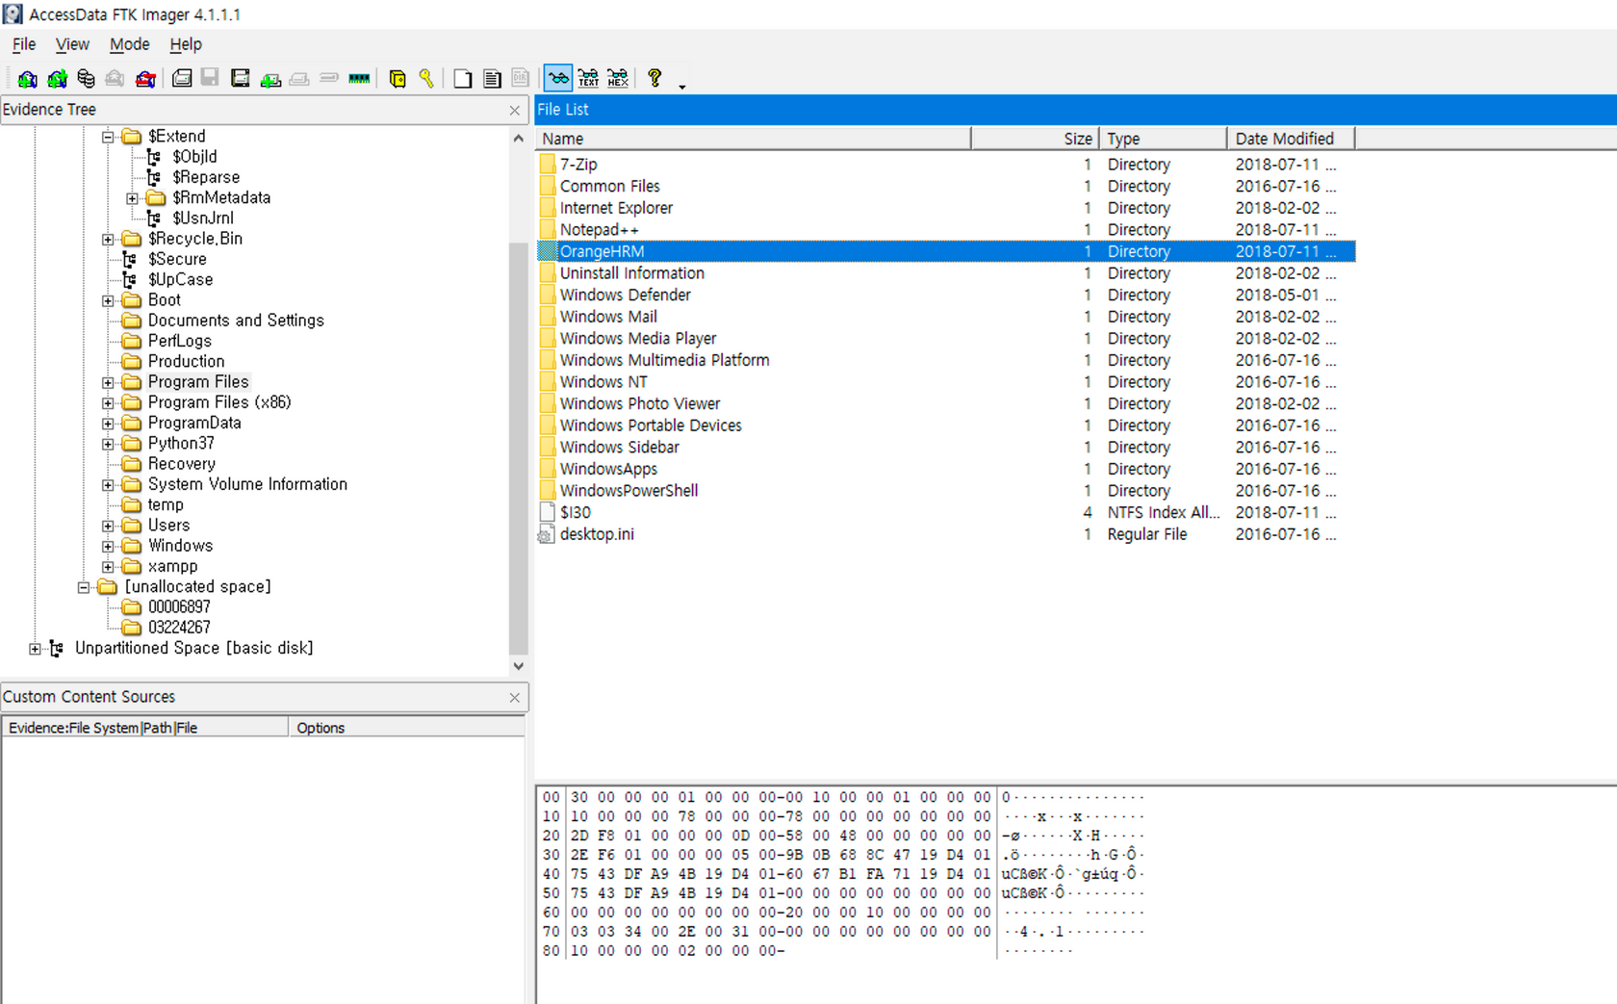Open the View menu
Screen dimensions: 1617x1004
(72, 44)
